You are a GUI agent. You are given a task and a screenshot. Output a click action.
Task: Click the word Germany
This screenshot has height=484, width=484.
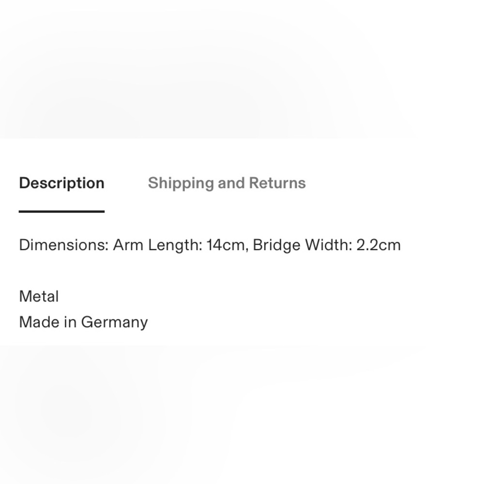[x=115, y=323]
